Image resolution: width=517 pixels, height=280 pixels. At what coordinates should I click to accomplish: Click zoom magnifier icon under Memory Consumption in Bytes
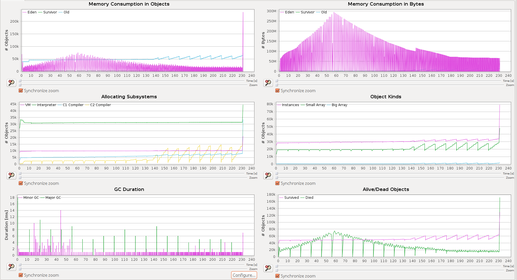(x=268, y=83)
